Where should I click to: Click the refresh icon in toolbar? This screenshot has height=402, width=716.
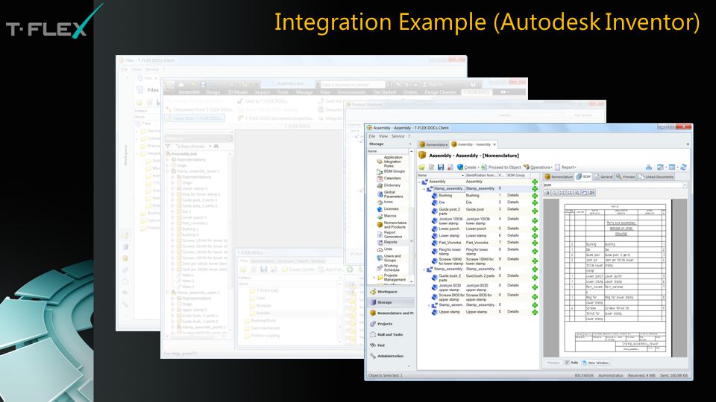point(684,167)
